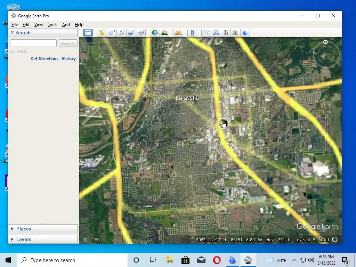Viewport: 356px width, 267px height.
Task: Open the Help menu
Action: pyautogui.click(x=79, y=25)
